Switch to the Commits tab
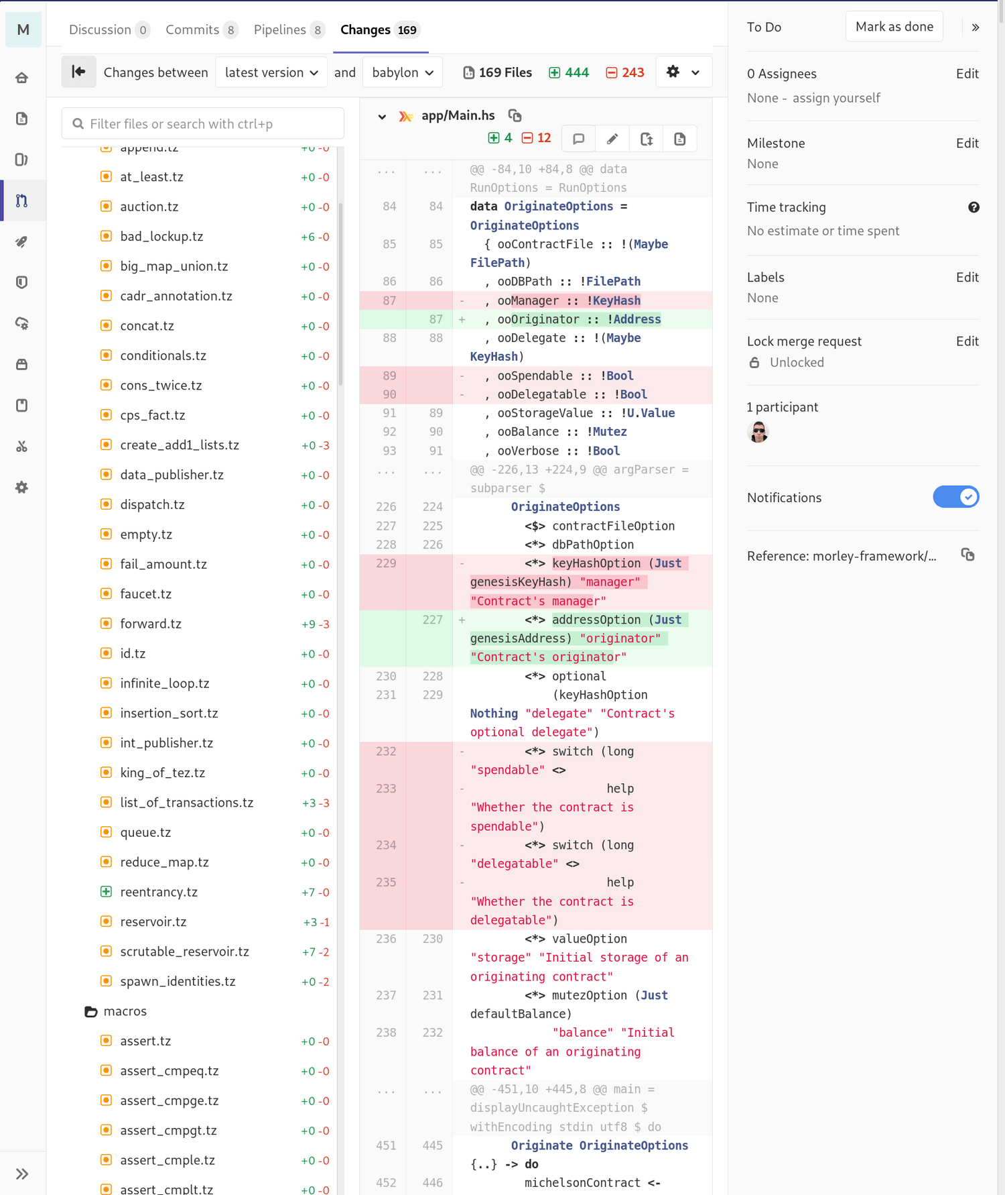The height and width of the screenshot is (1195, 1005). [x=201, y=30]
